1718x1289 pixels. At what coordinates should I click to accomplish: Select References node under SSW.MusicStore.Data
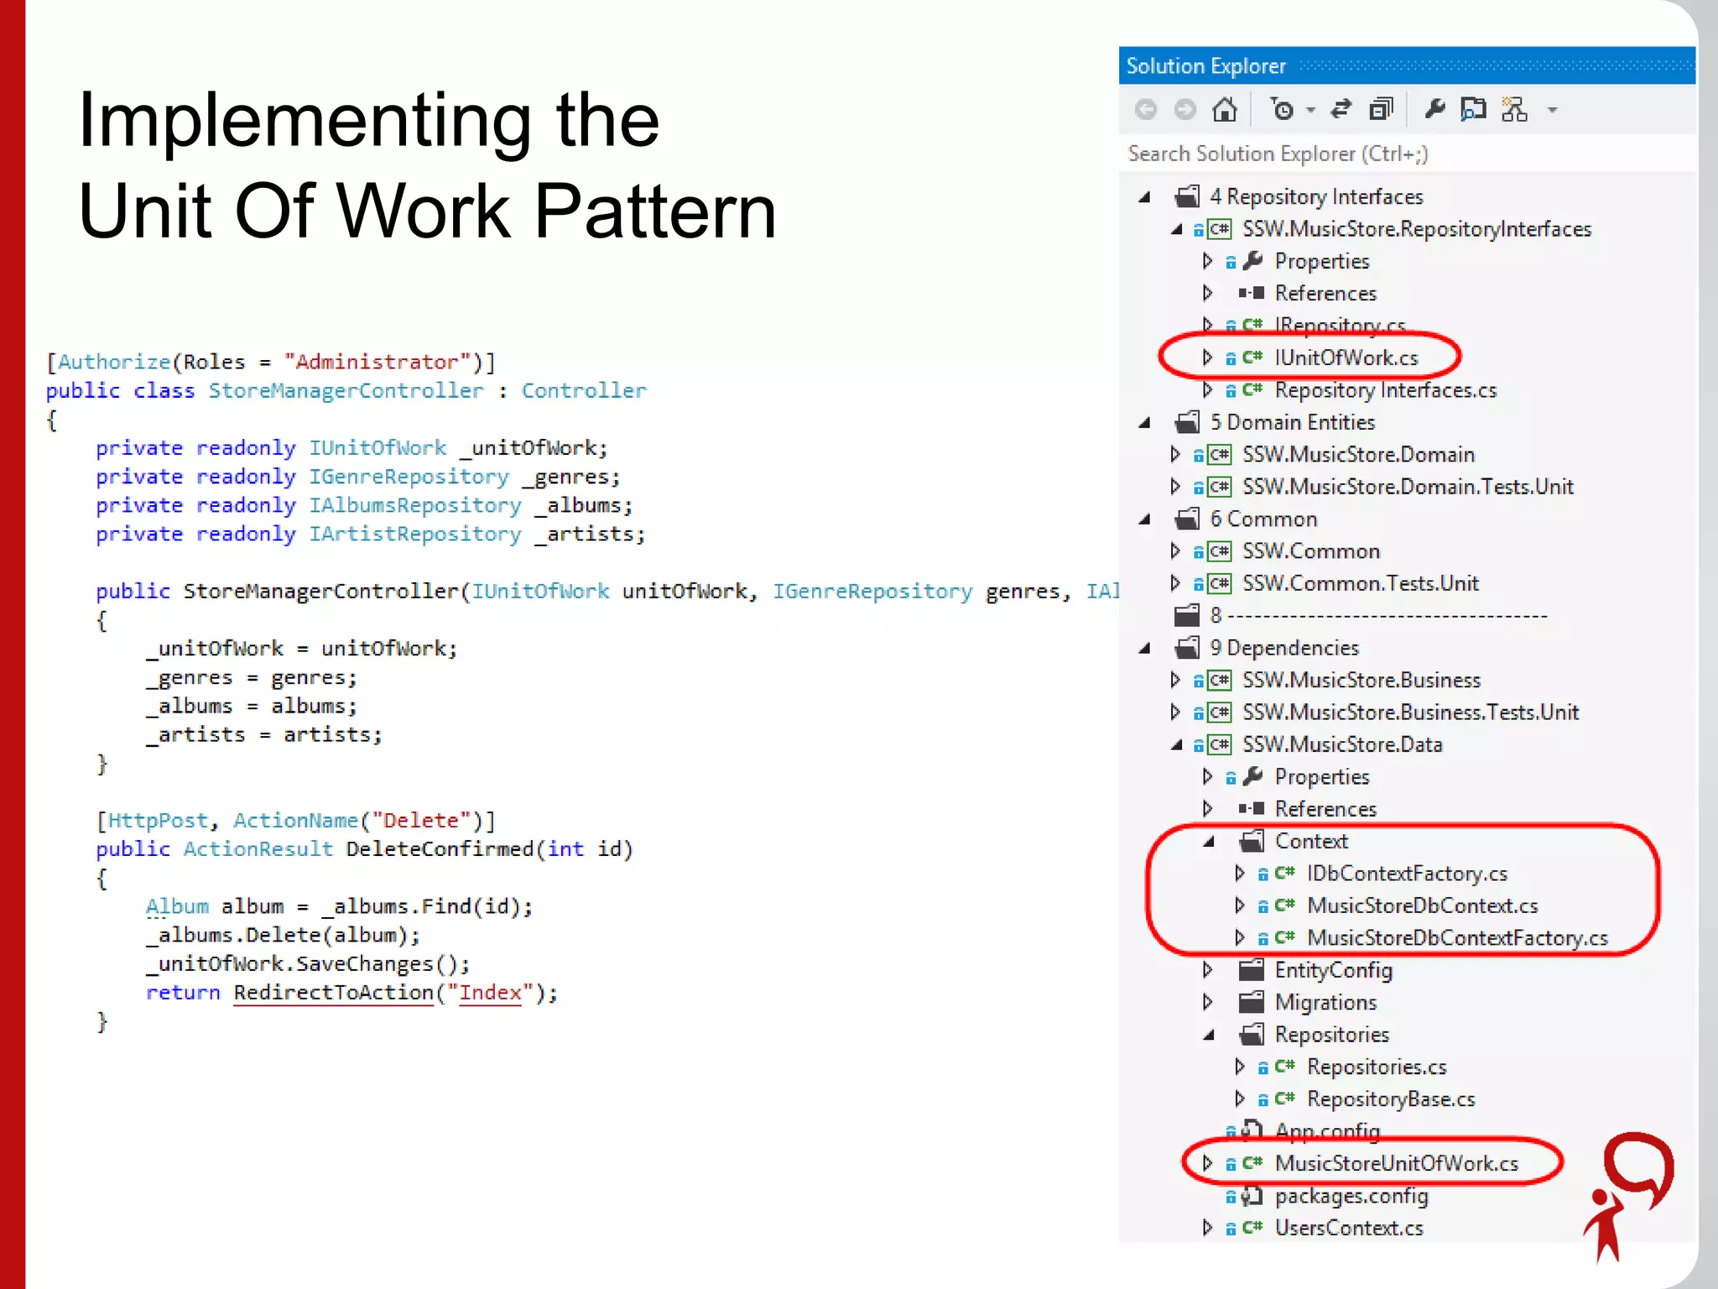[x=1325, y=809]
